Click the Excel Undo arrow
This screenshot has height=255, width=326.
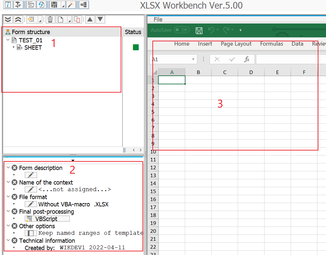[211, 30]
